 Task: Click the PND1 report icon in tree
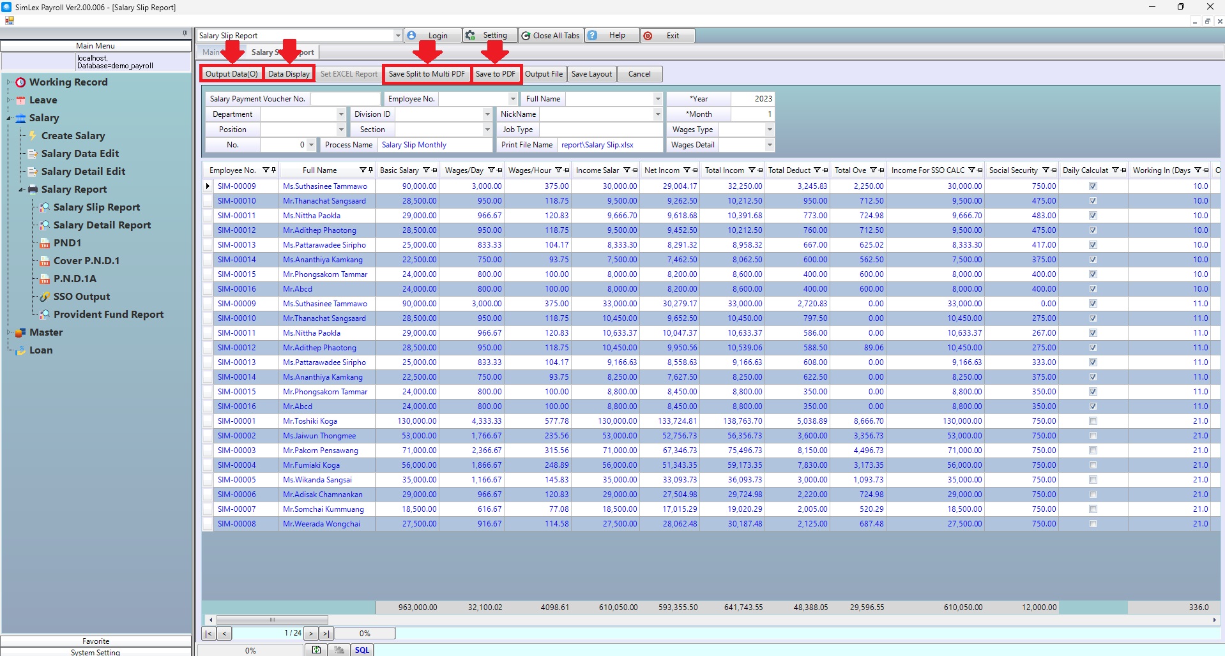45,243
